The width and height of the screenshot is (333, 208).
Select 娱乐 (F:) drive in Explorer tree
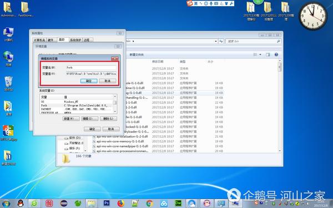click(x=72, y=148)
